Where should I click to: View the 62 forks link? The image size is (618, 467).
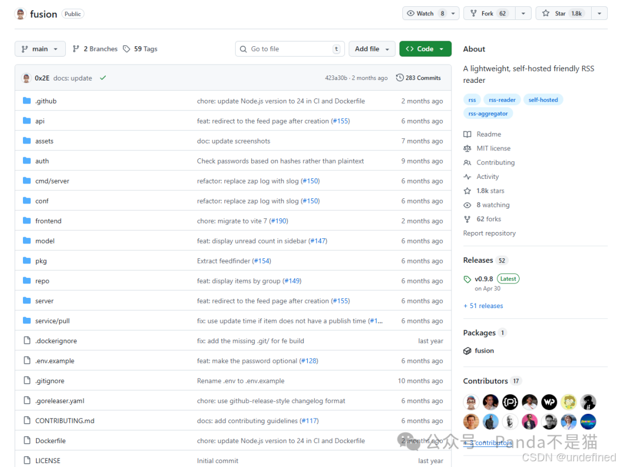[483, 219]
